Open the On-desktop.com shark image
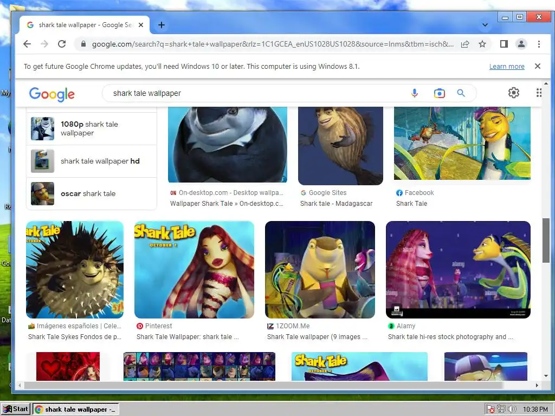This screenshot has height=416, width=555. click(228, 145)
